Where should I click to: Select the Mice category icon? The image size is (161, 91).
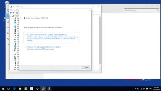tap(15, 44)
